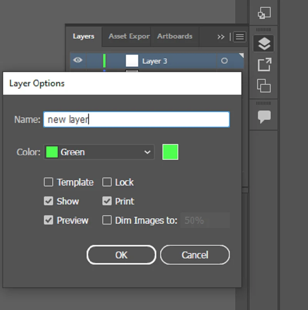Click the Layer 3 target circle
The height and width of the screenshot is (310, 308).
click(x=224, y=61)
